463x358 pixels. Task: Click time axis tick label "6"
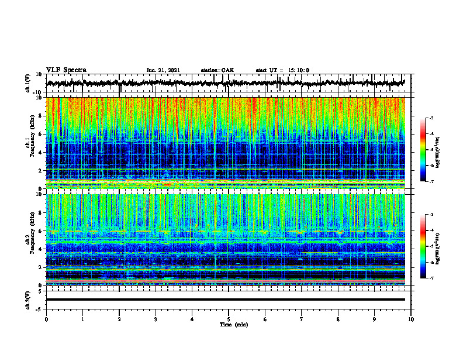click(x=265, y=319)
